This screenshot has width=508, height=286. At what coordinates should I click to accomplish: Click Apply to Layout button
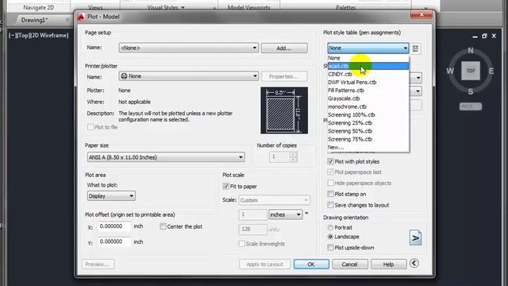coord(264,264)
